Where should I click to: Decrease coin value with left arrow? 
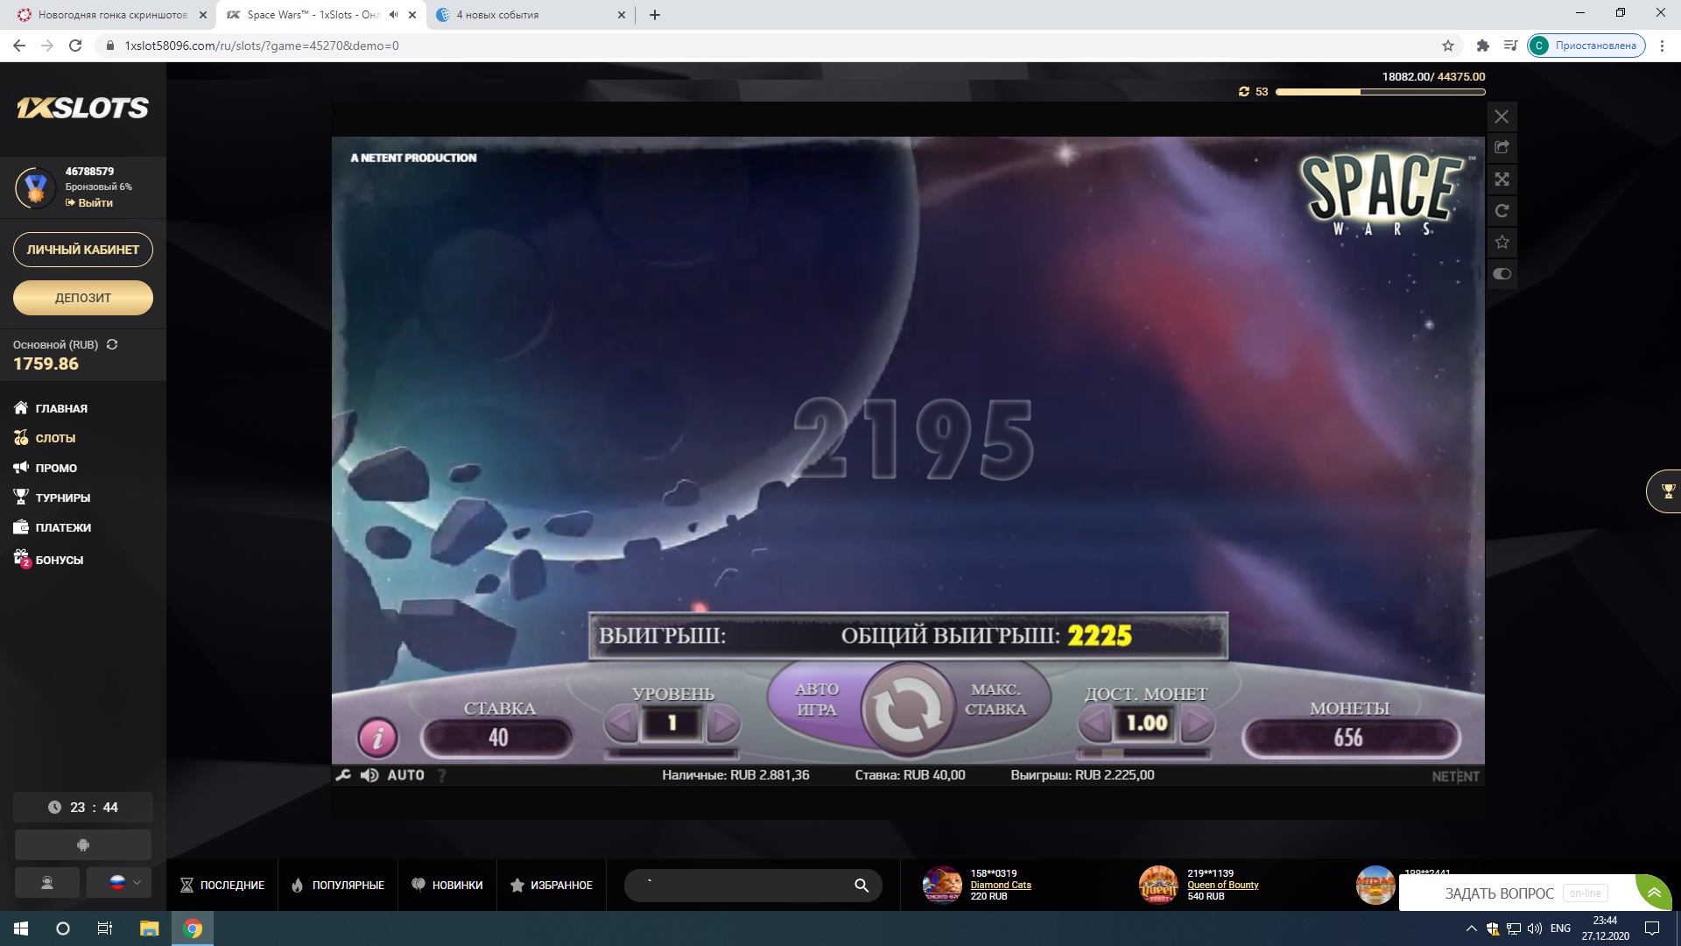1094,724
